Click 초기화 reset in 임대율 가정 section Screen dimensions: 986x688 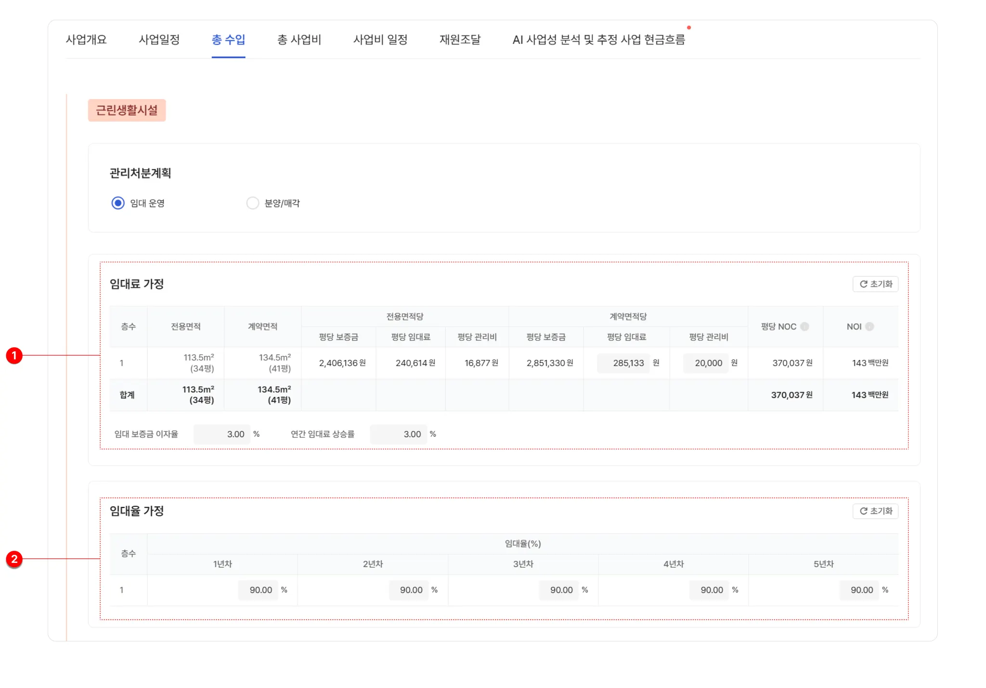[x=875, y=511]
